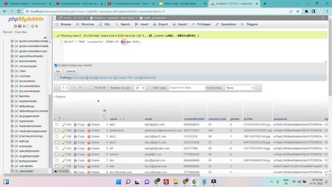Image resolution: width=332 pixels, height=187 pixels.
Task: Open Sort by key dropdown
Action: click(x=240, y=88)
